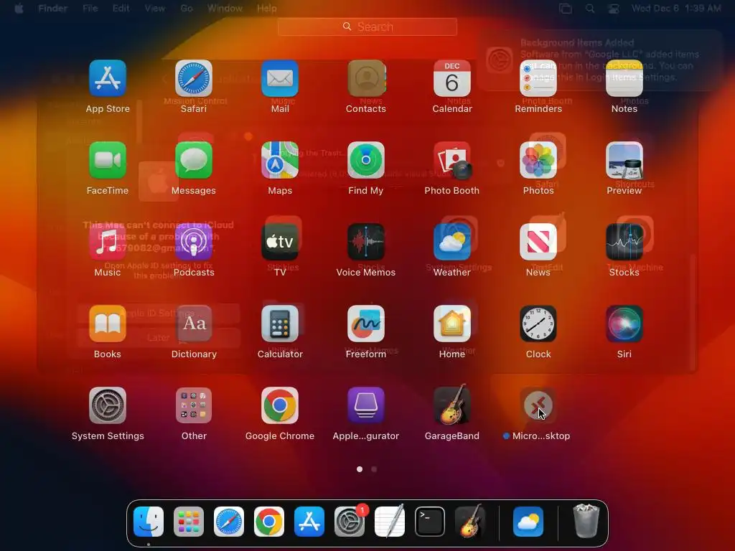Open Terminal from the Dock
Screen dimensions: 735x551
pyautogui.click(x=430, y=522)
